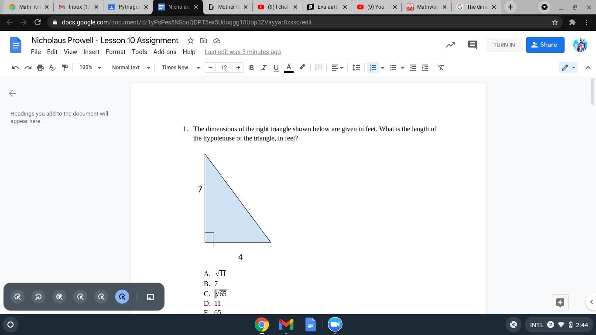Open the text color picker
This screenshot has width=596, height=335.
point(288,68)
